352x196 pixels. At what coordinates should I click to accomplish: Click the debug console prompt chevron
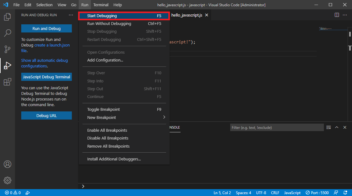click(83, 186)
